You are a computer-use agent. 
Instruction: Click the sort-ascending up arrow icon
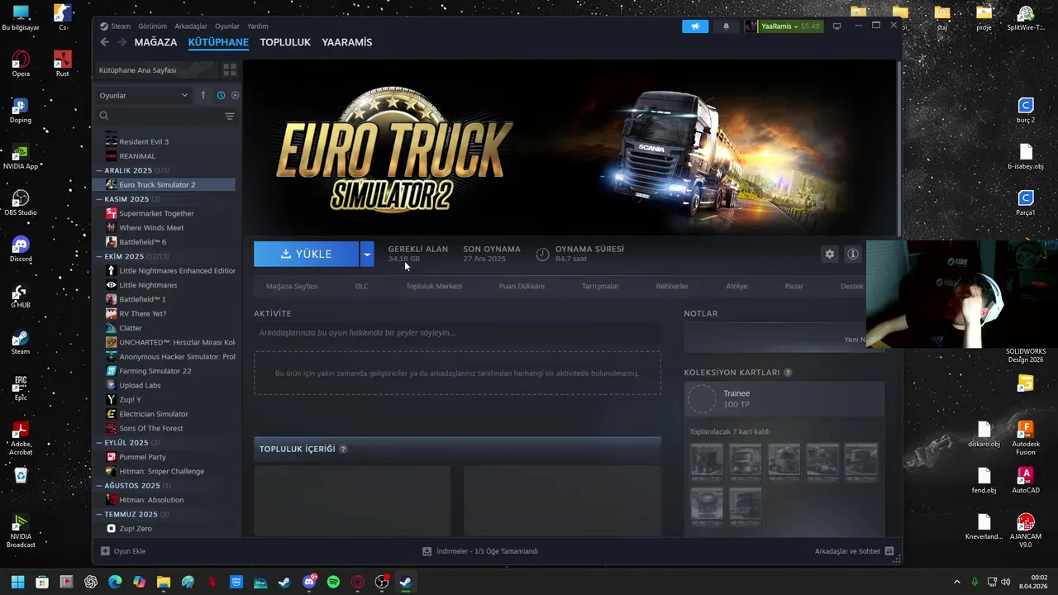[x=203, y=95]
